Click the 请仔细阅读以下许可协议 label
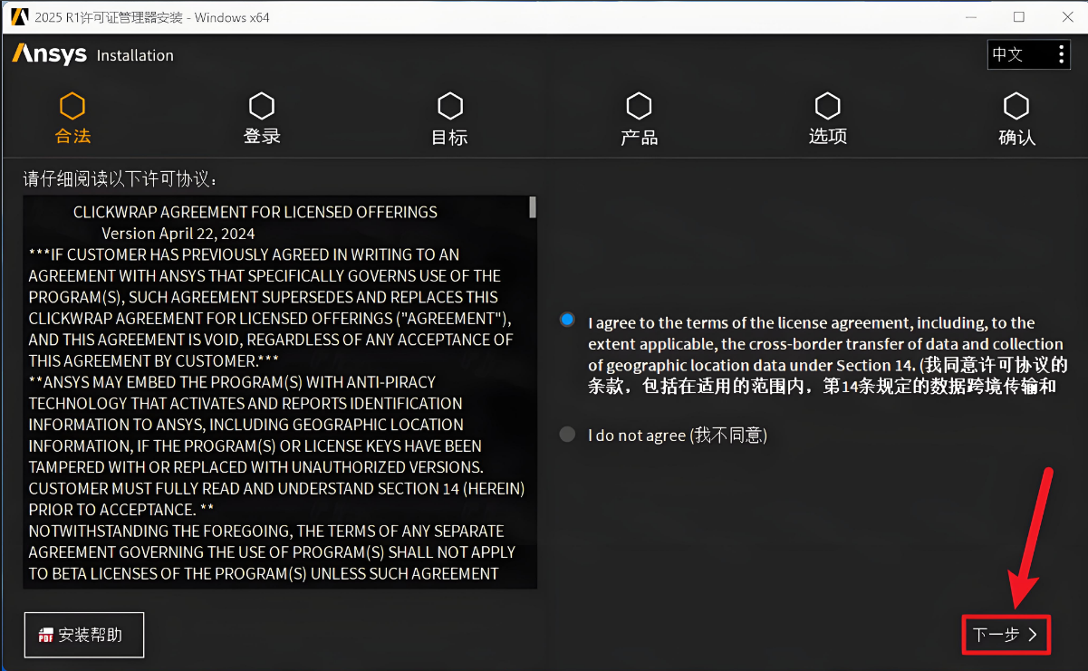 pos(120,178)
